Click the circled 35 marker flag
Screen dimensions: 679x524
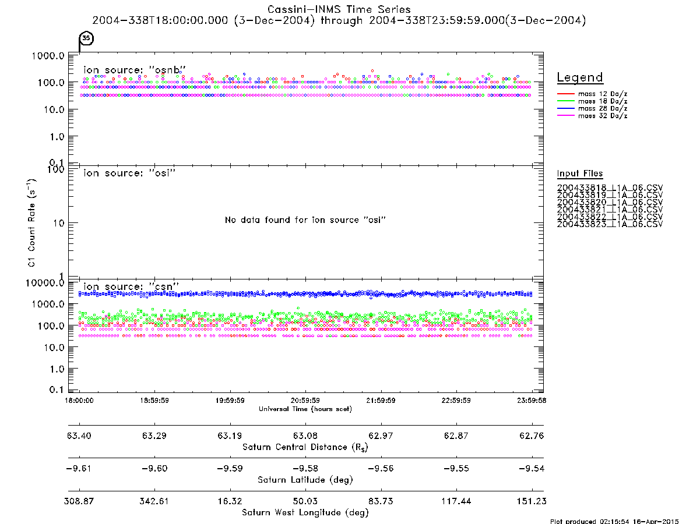[x=87, y=38]
